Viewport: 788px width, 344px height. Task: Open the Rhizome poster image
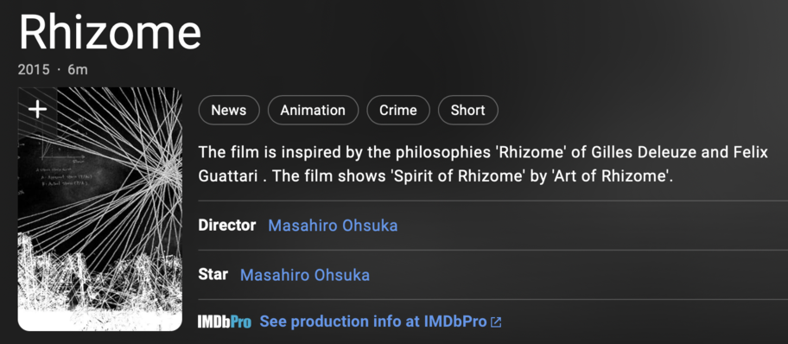click(x=100, y=209)
